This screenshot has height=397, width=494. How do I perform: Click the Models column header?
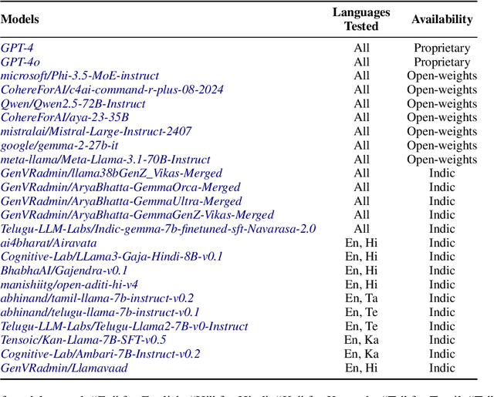coord(20,19)
